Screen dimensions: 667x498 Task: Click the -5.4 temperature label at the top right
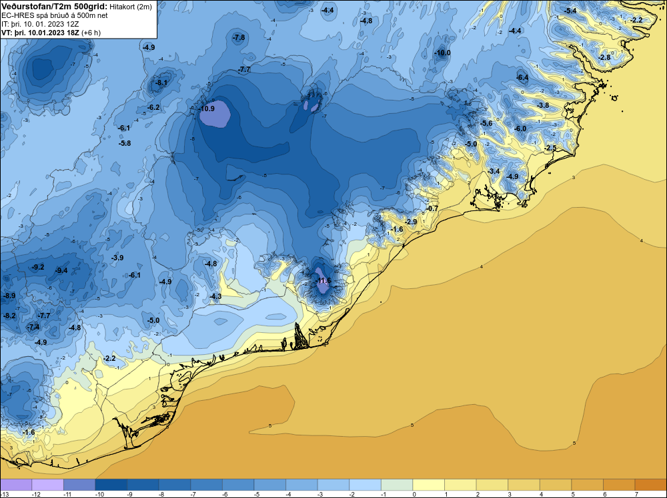570,11
